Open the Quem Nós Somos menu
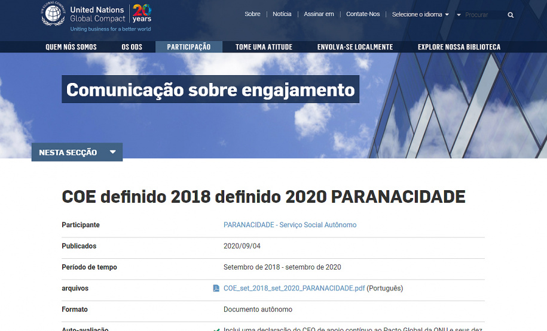 pyautogui.click(x=71, y=47)
